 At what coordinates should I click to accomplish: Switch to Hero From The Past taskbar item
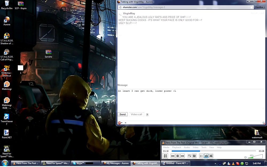(26, 163)
